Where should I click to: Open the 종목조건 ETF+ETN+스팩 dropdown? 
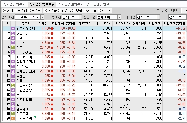pos(43,17)
